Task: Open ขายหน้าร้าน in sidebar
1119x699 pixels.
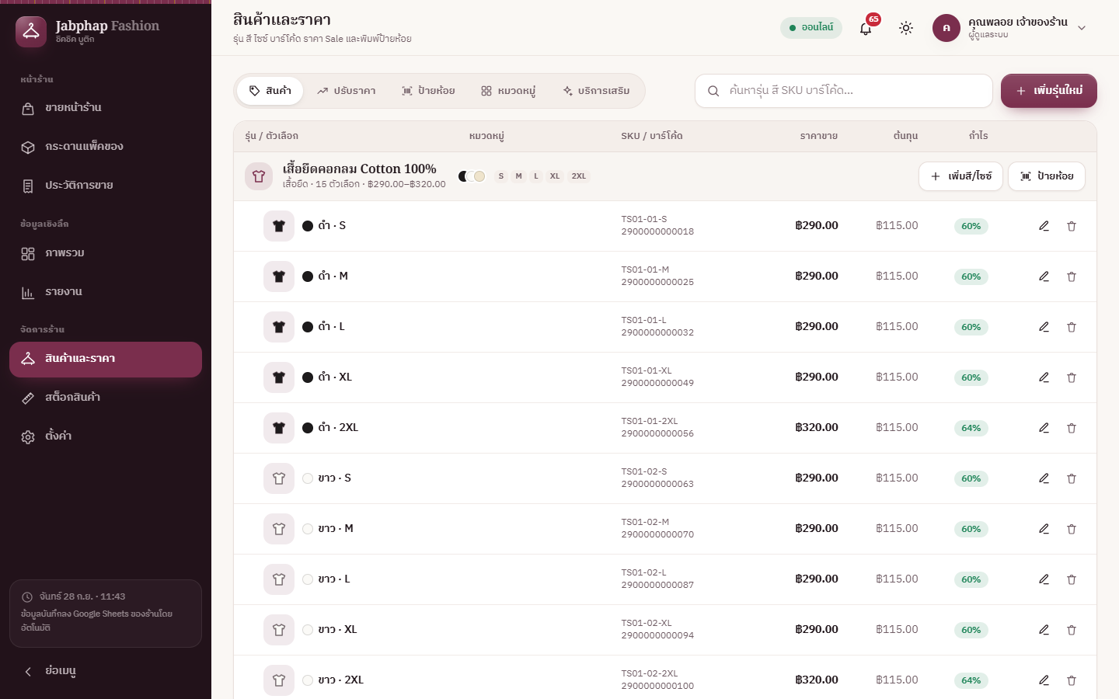Action: [x=106, y=108]
